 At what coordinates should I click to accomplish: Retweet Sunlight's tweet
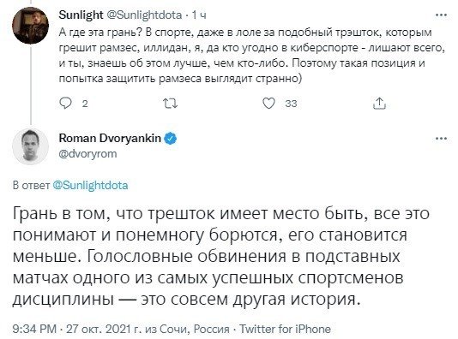coord(170,104)
